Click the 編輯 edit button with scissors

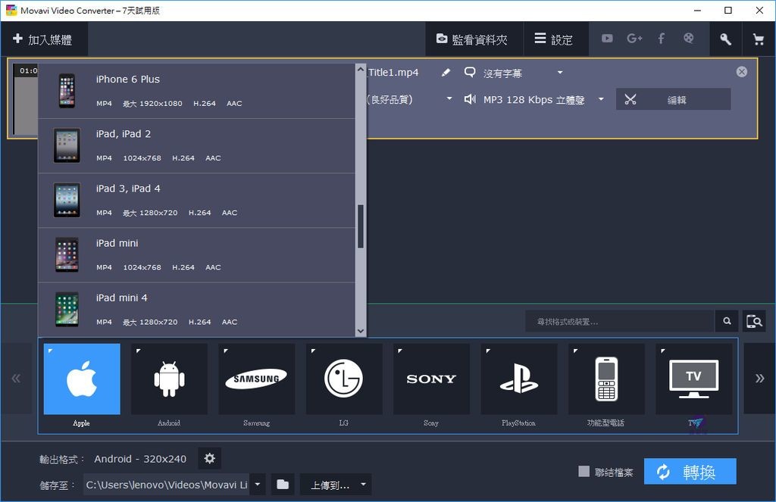673,99
